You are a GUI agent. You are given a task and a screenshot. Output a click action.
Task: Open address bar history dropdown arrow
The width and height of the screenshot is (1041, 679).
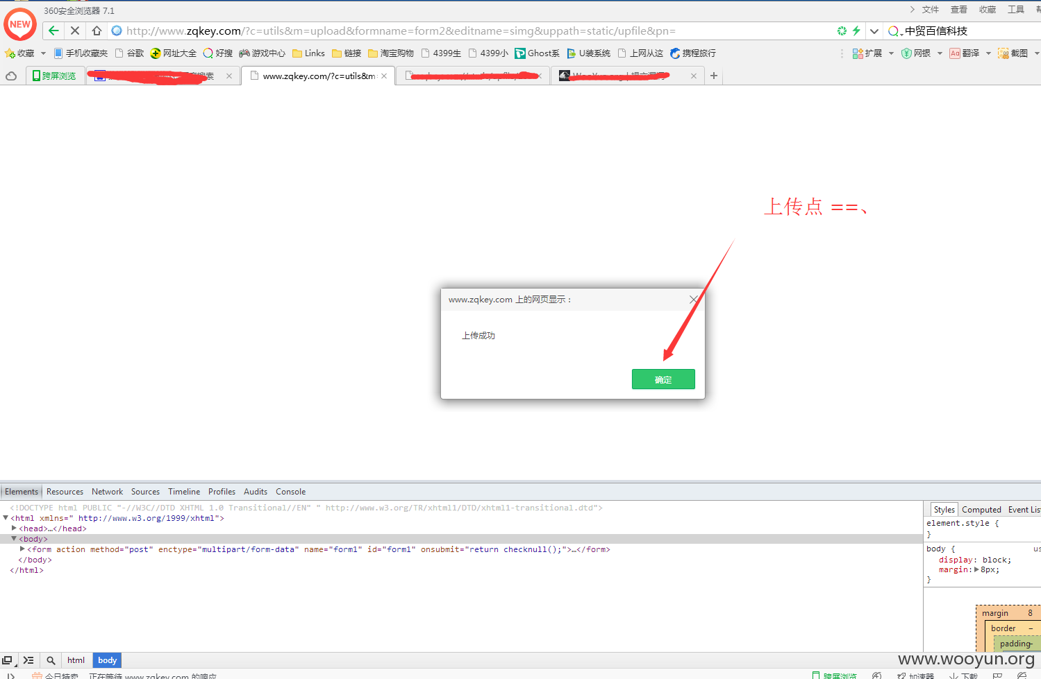874,31
